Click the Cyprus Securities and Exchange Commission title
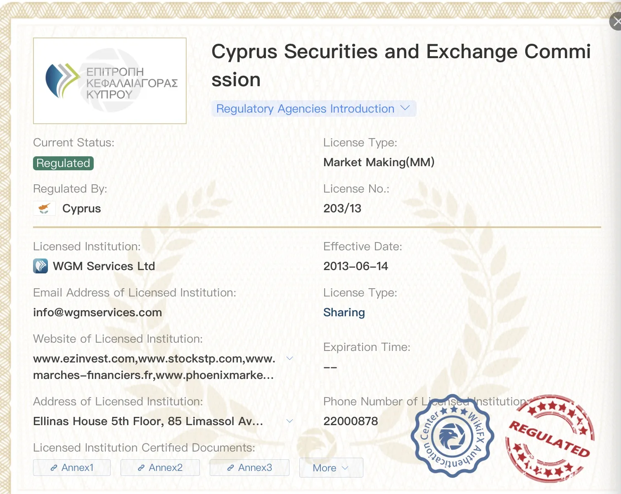This screenshot has height=494, width=621. (401, 66)
